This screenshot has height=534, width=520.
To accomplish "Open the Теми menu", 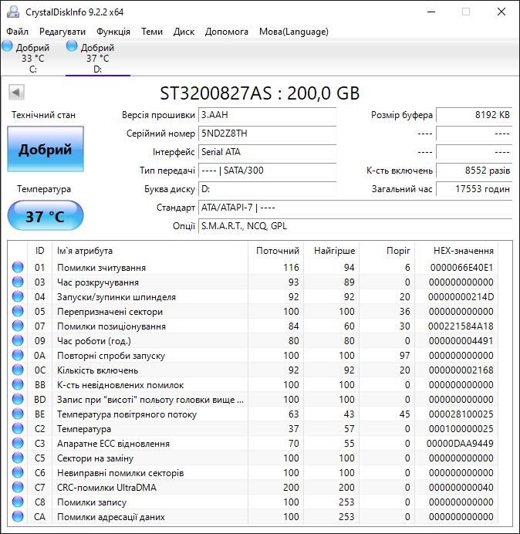I will [152, 32].
